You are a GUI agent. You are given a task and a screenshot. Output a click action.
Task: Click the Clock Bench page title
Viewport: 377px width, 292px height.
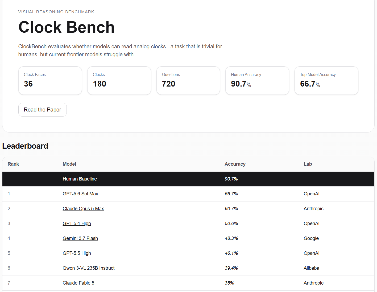point(67,27)
